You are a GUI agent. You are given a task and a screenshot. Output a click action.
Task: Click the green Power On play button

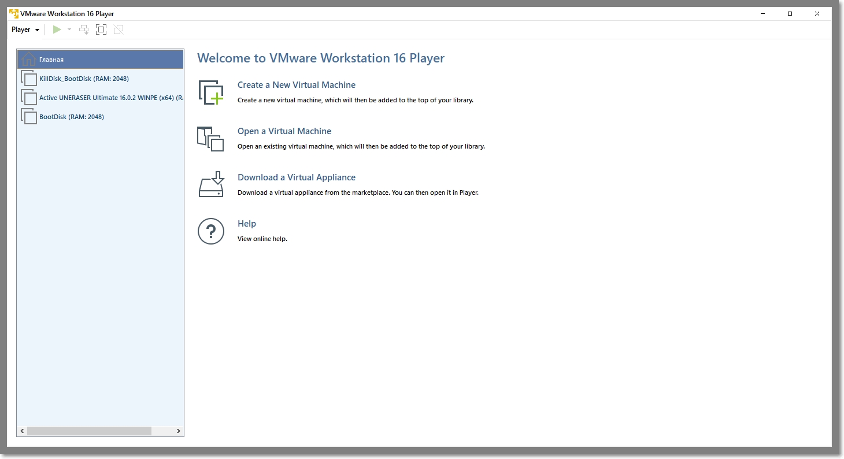point(57,29)
